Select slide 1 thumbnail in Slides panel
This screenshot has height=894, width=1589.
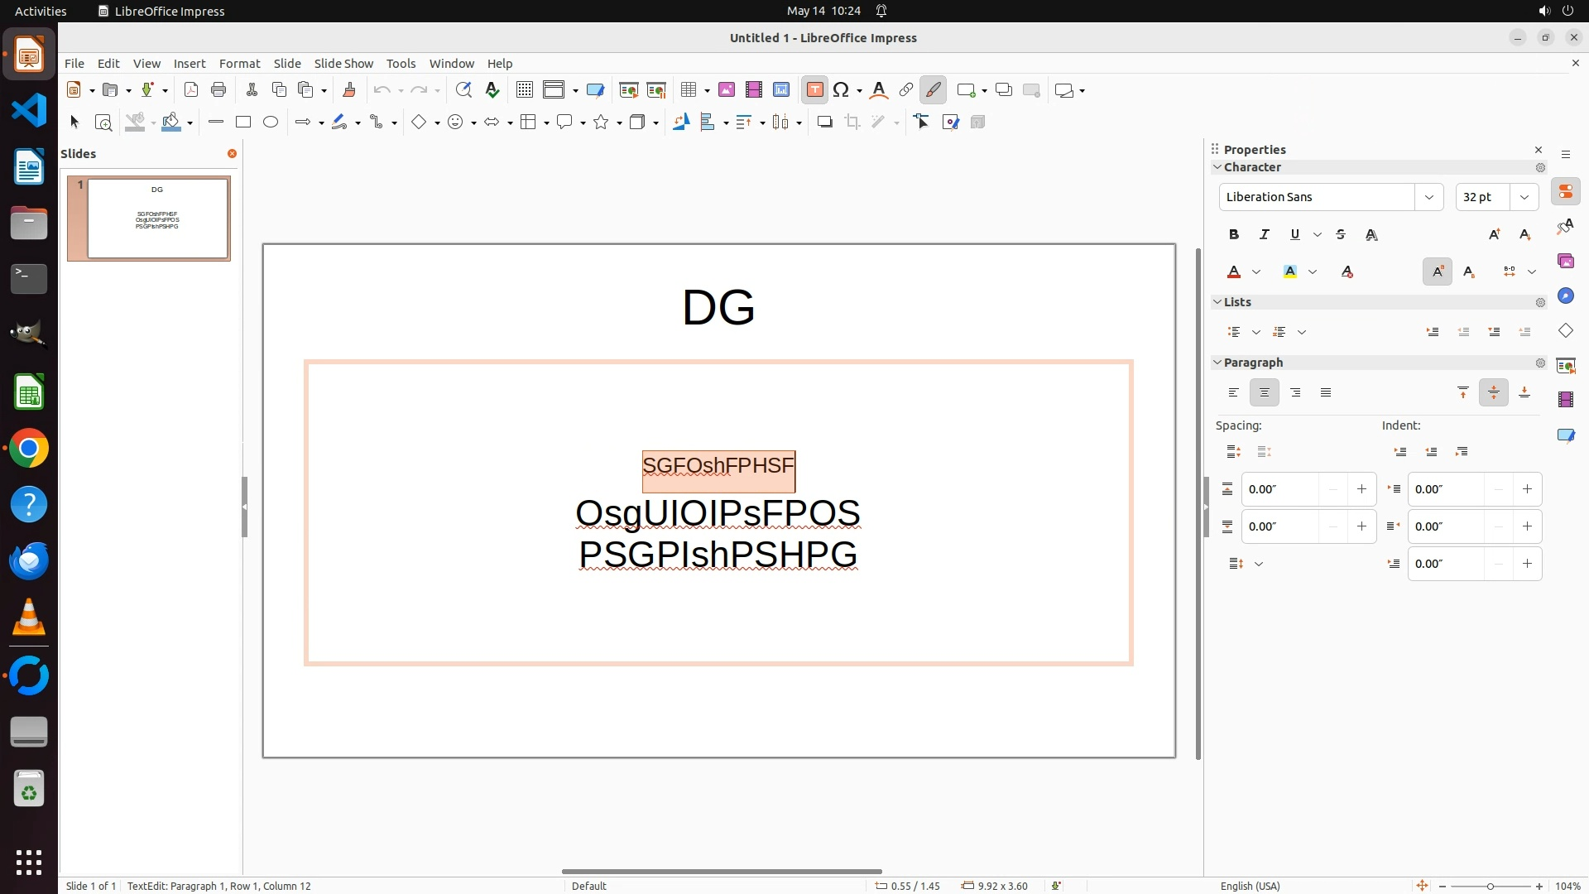click(157, 219)
